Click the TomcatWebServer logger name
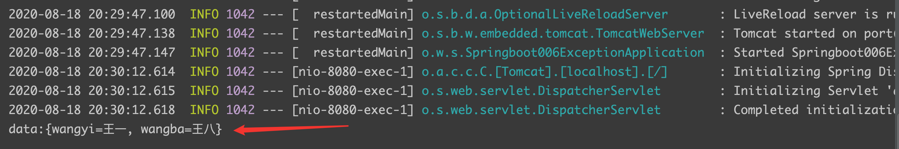This screenshot has height=149, width=899. 563,34
